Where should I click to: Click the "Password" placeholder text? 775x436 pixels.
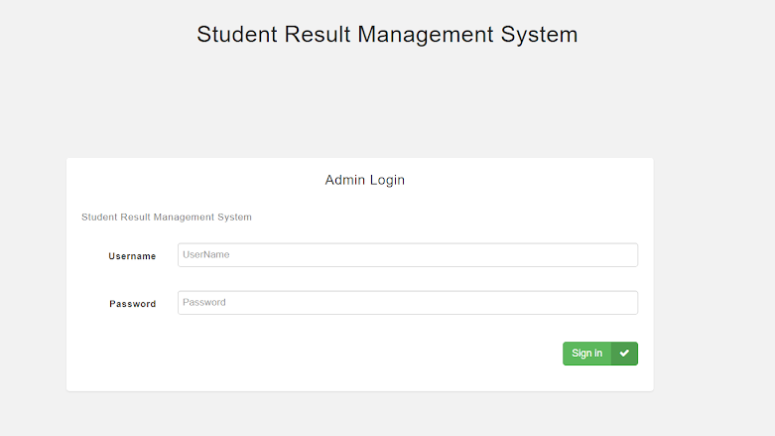pyautogui.click(x=204, y=303)
